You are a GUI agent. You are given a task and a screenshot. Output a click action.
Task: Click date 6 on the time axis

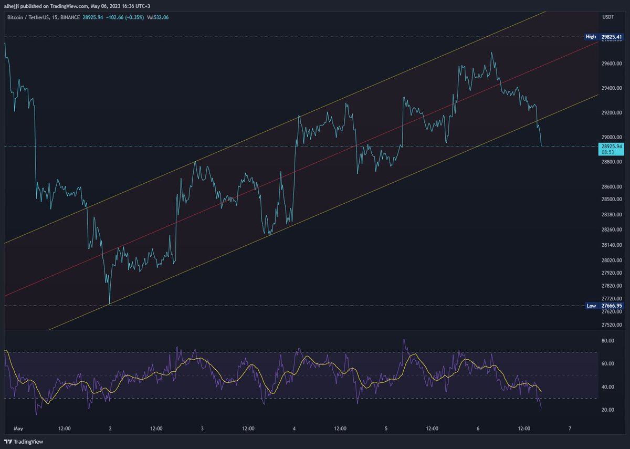[478, 429]
